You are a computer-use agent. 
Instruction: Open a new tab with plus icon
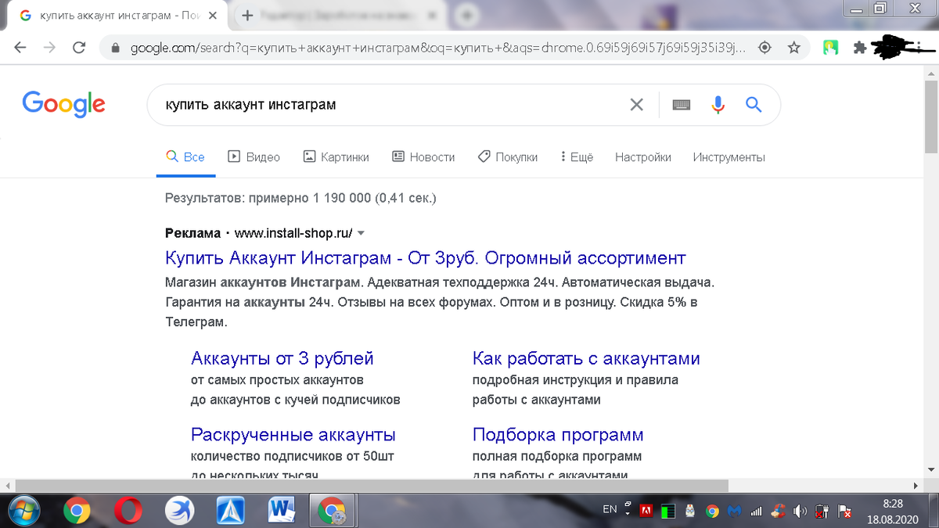[x=247, y=16]
